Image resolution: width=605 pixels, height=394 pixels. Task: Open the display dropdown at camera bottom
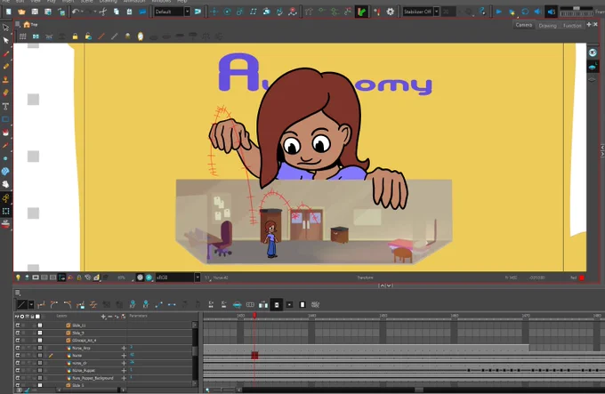tap(198, 277)
